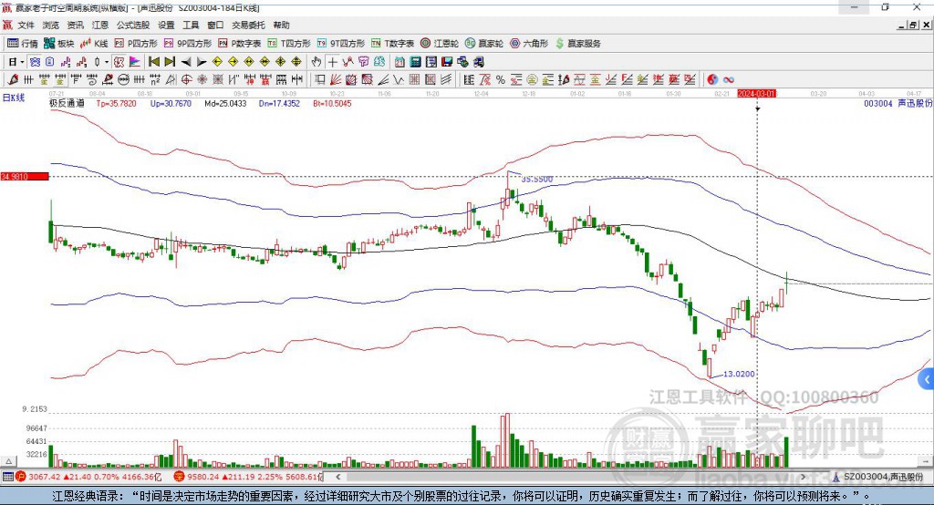The image size is (934, 505).
Task: Open the calendar icon in toolbar
Action: (400, 61)
